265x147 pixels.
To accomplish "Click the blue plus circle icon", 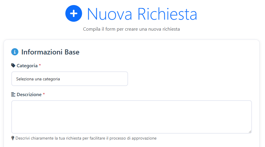I will coord(74,13).
